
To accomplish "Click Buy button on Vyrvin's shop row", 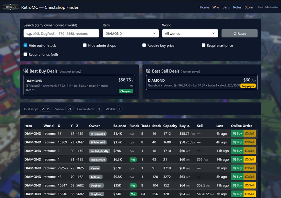I will [237, 168].
